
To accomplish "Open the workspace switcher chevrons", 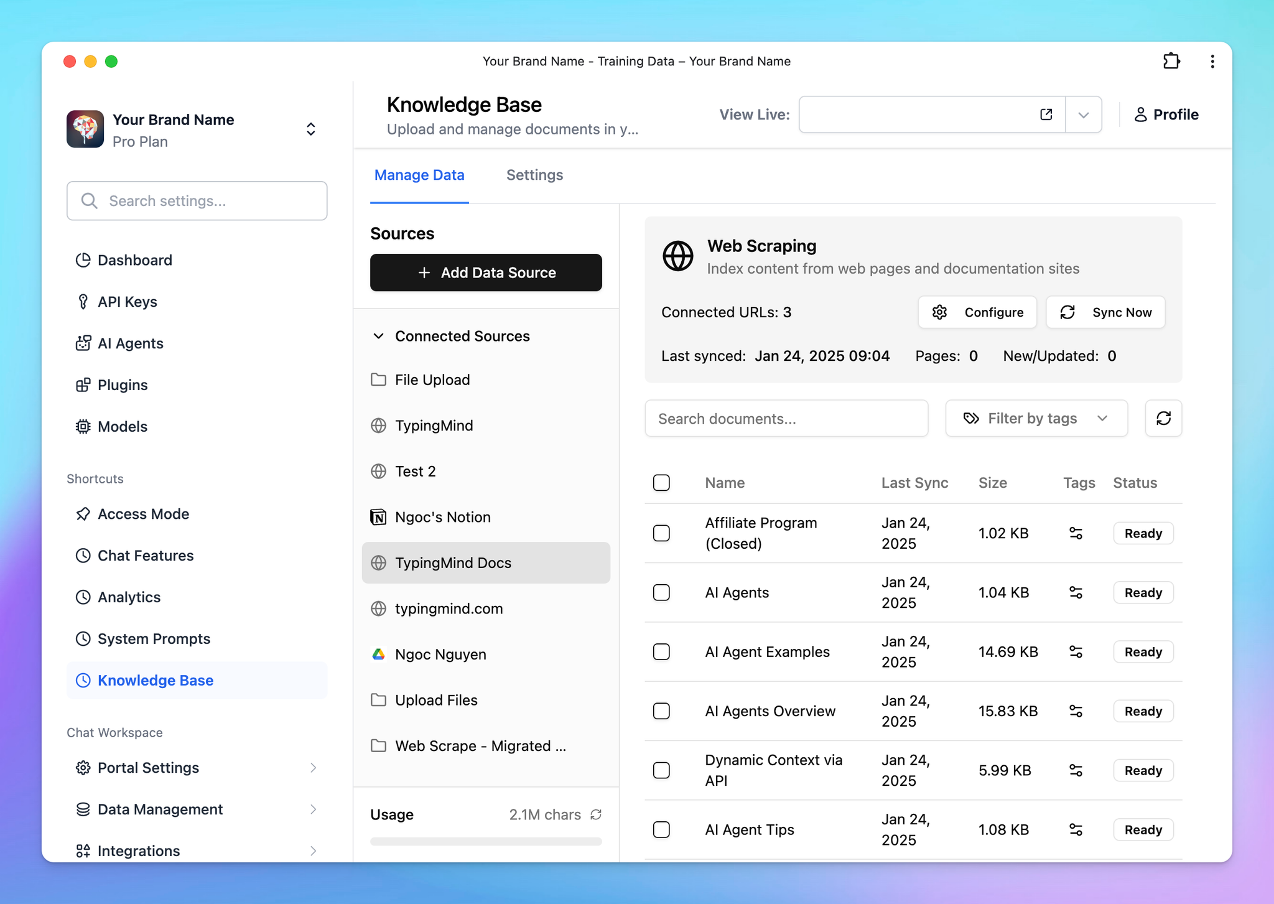I will tap(311, 129).
